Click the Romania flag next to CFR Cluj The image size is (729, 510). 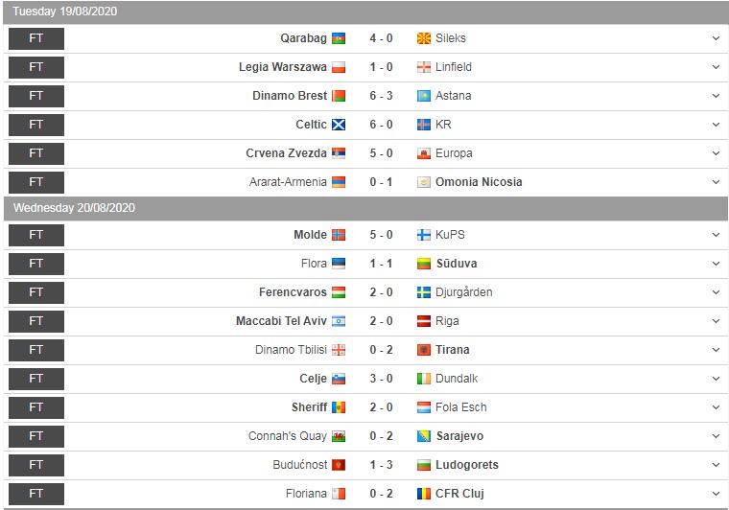pyautogui.click(x=424, y=494)
